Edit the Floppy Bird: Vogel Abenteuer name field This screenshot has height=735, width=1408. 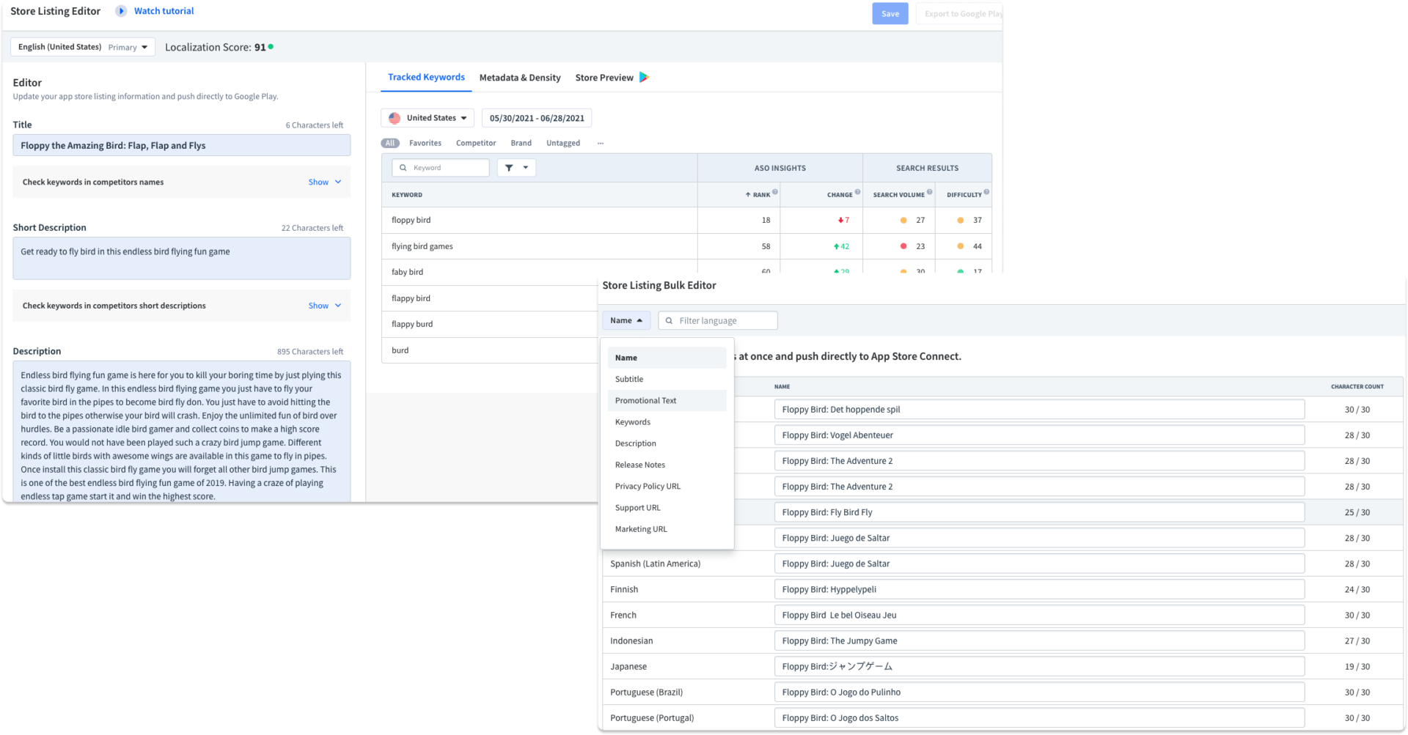click(1039, 435)
